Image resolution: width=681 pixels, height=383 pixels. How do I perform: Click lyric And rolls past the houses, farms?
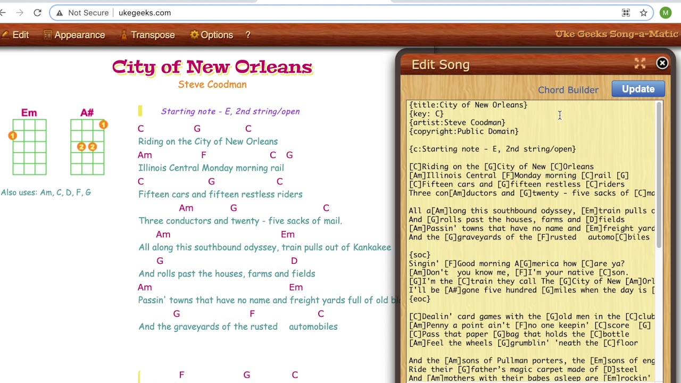[x=227, y=274]
